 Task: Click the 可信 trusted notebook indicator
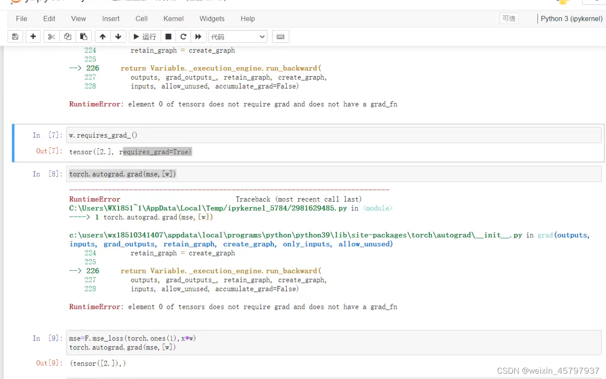point(509,19)
